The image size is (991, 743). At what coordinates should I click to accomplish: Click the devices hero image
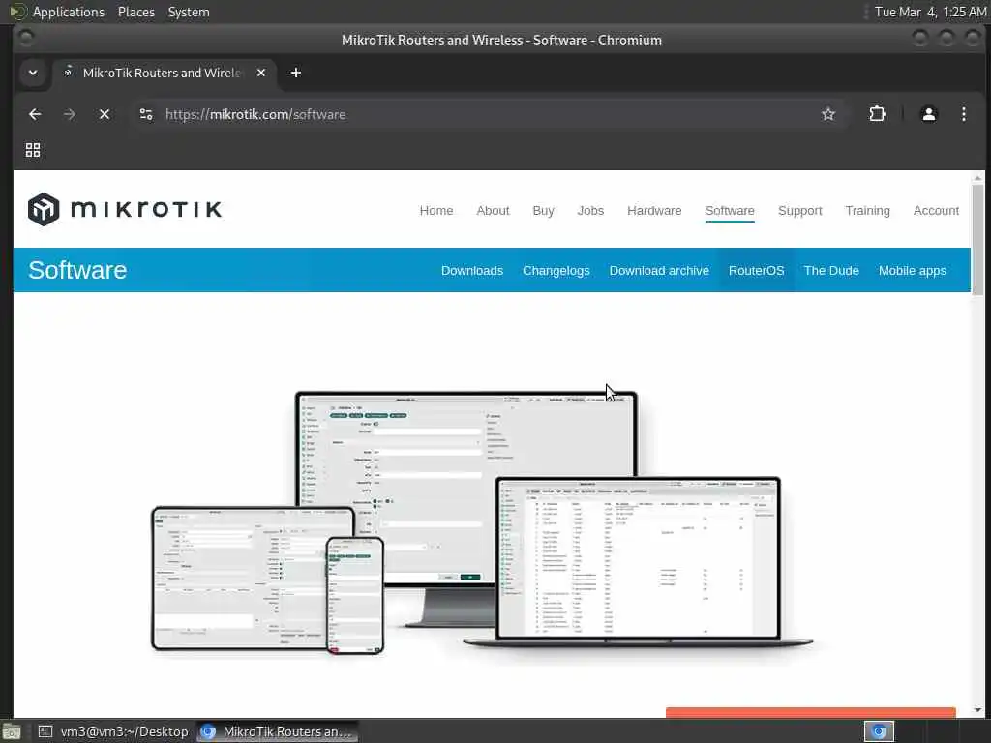(482, 522)
